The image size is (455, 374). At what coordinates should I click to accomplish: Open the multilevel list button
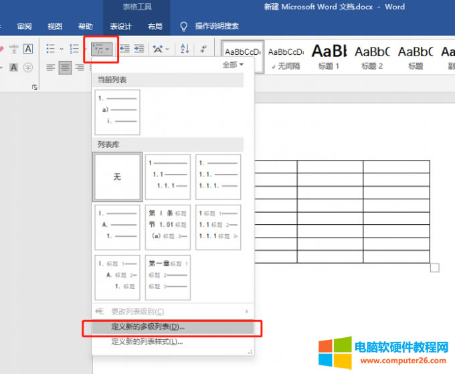coord(101,49)
